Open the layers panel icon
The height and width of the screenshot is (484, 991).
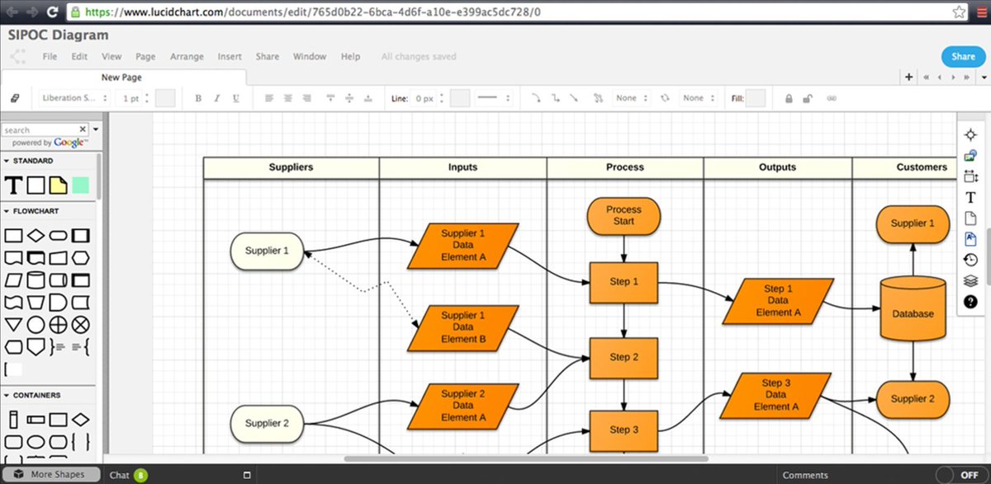click(x=971, y=280)
